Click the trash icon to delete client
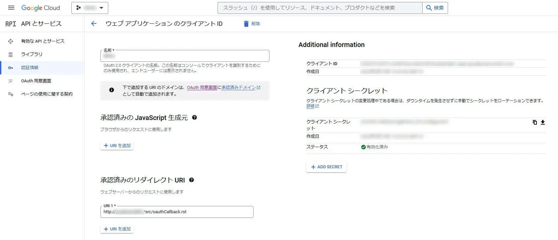The width and height of the screenshot is (558, 240). click(x=246, y=23)
